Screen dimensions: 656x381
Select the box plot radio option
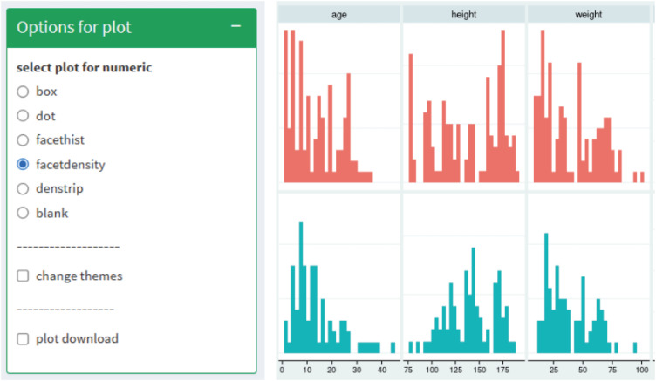click(x=24, y=91)
